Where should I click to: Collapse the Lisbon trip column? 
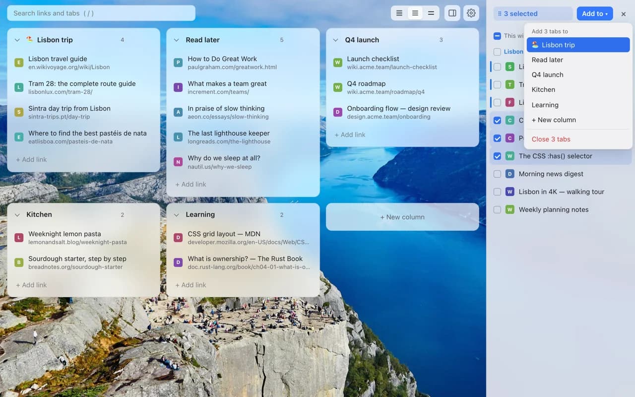pyautogui.click(x=17, y=40)
